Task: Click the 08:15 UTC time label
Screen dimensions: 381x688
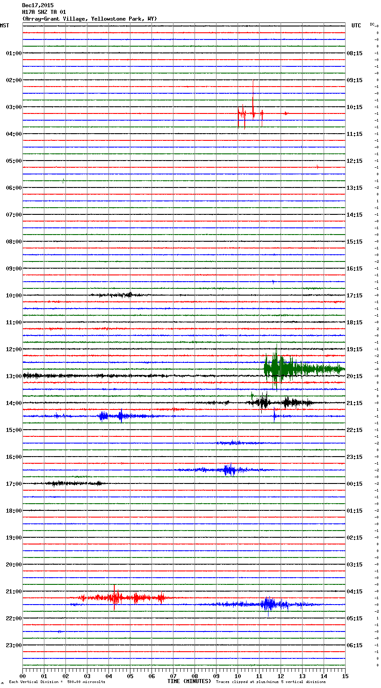Action: (x=355, y=53)
